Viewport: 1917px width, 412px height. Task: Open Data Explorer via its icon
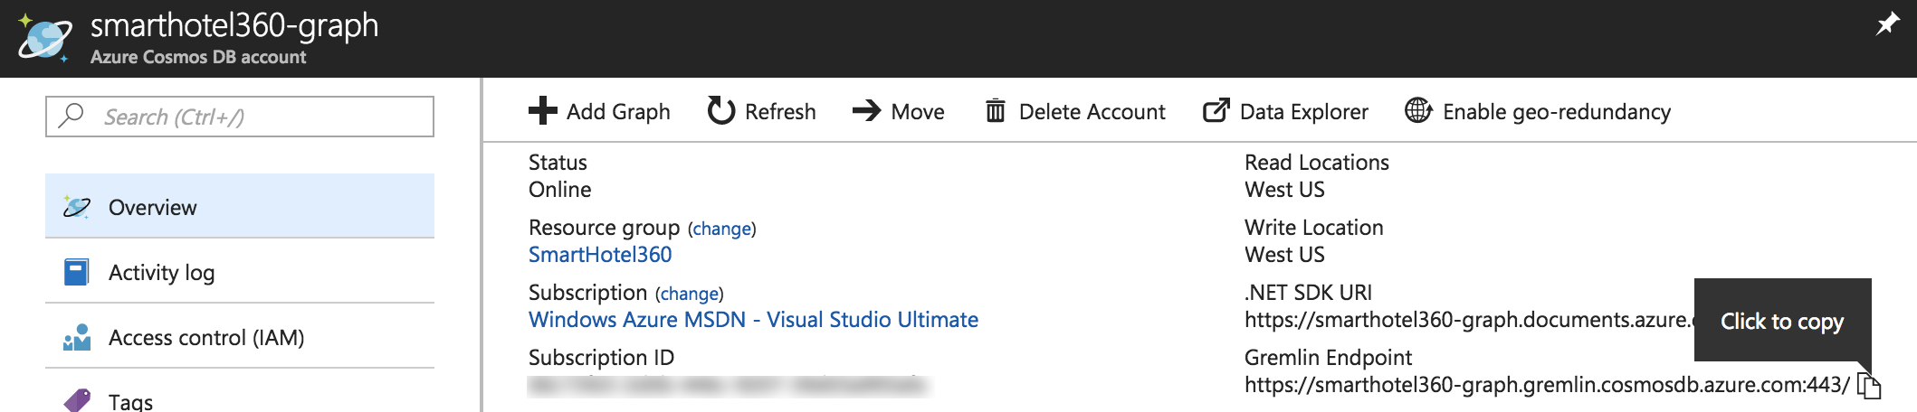1216,111
